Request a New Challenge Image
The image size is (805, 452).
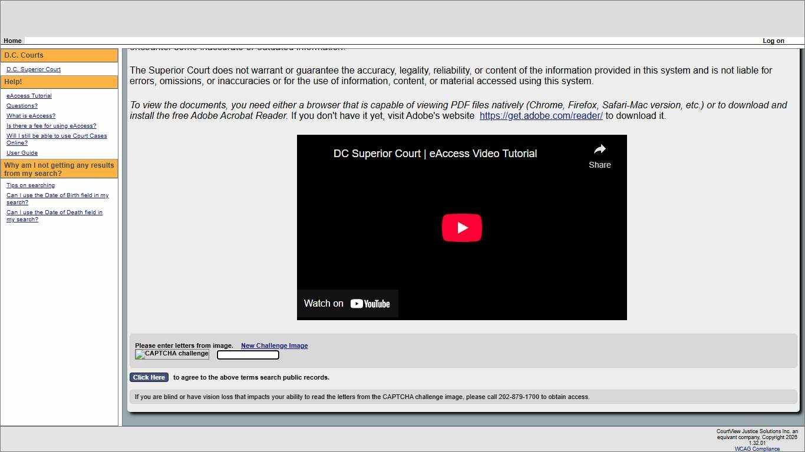tap(274, 345)
